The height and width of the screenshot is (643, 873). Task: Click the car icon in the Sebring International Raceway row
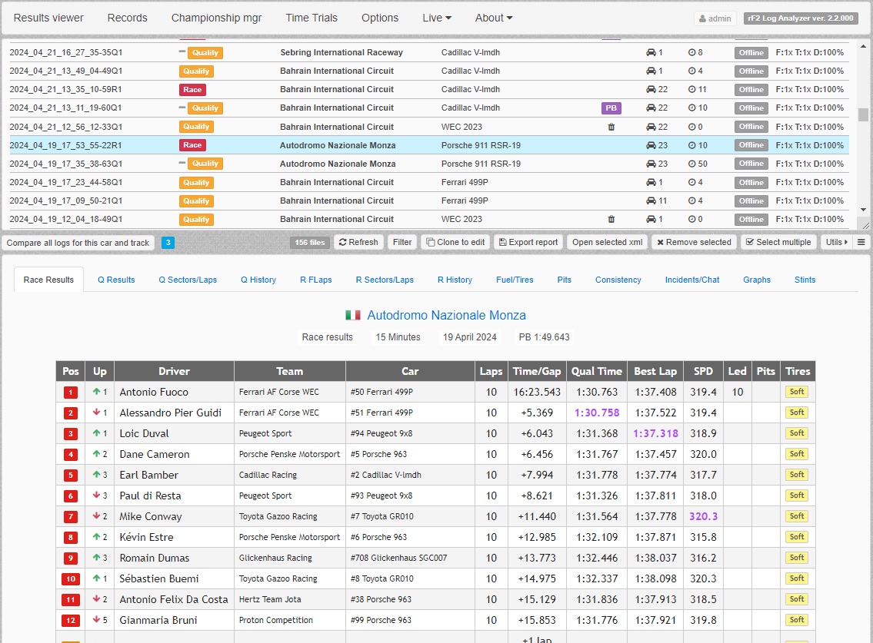pos(651,52)
